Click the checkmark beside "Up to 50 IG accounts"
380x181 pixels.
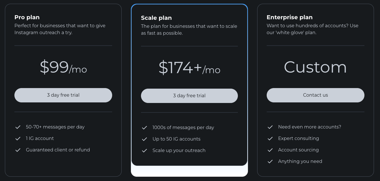click(144, 139)
